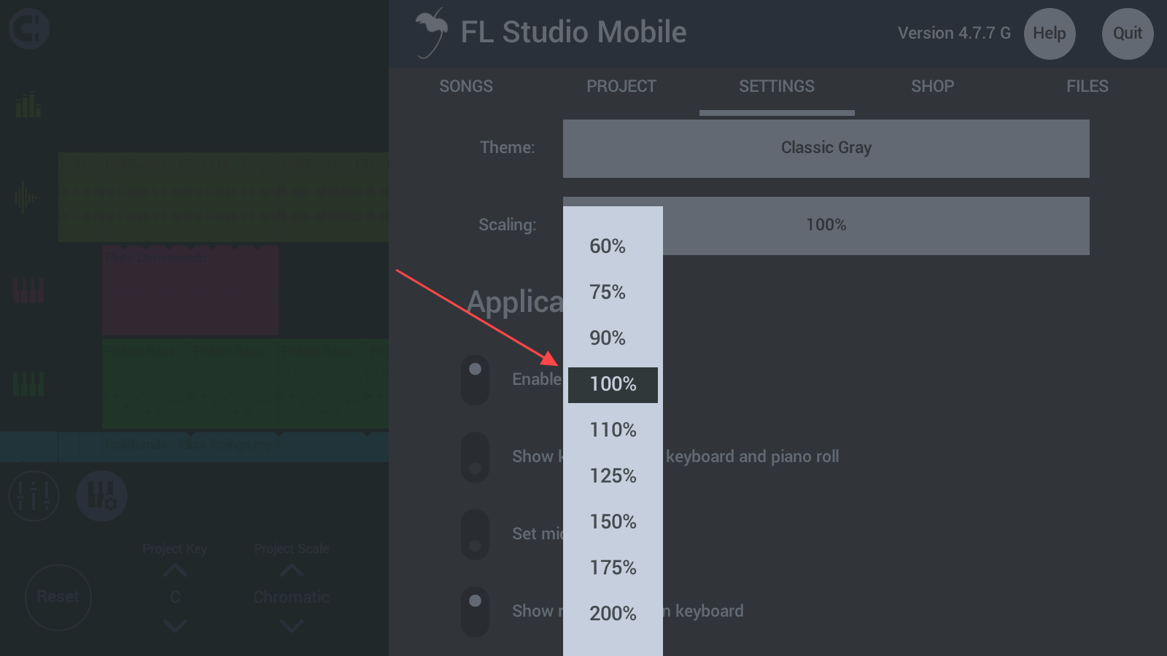Image resolution: width=1167 pixels, height=656 pixels.
Task: Click the green level meter icon
Action: [x=28, y=105]
